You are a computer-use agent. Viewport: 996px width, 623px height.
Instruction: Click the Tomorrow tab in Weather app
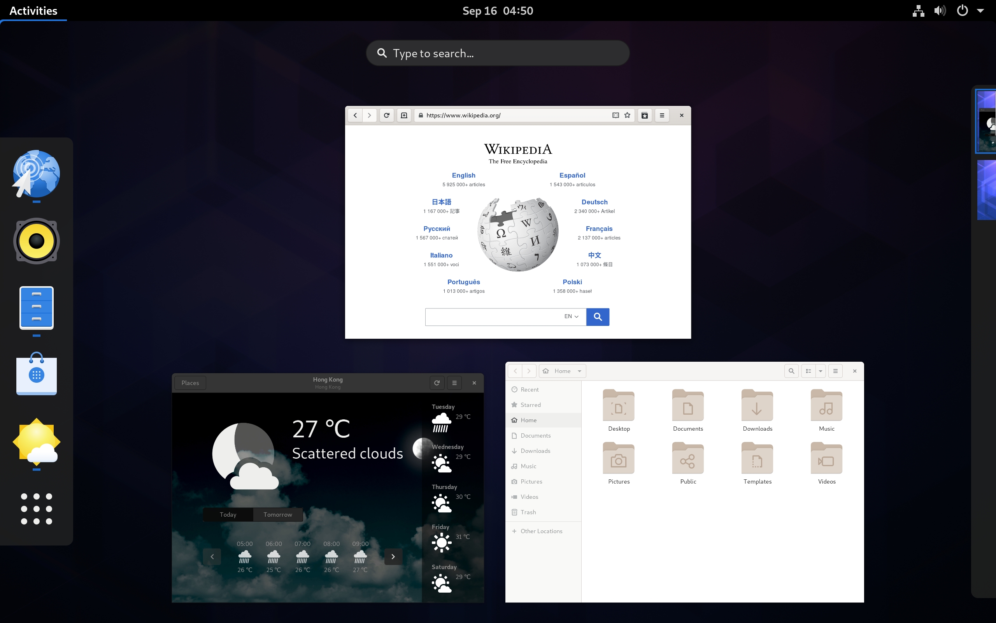coord(278,515)
